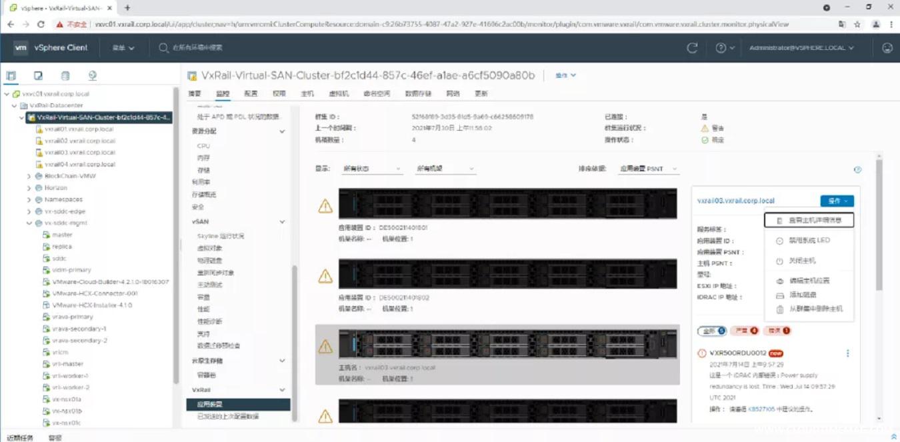
Task: Open the 所有机架 rack filter dropdown
Action: 445,169
